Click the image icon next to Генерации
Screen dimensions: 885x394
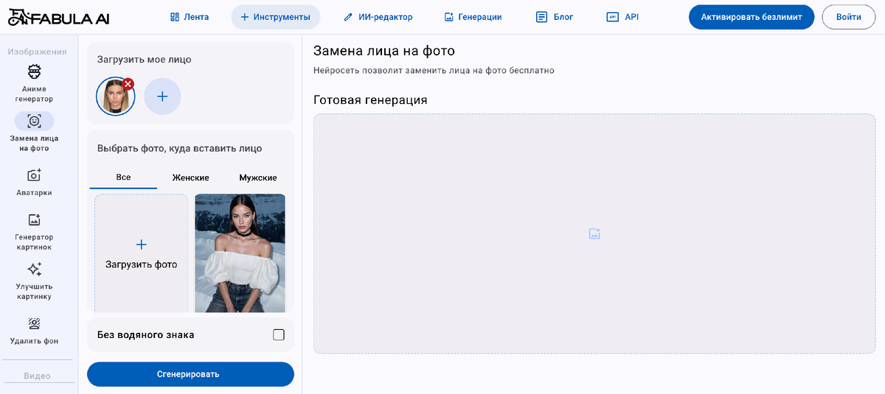tap(449, 17)
